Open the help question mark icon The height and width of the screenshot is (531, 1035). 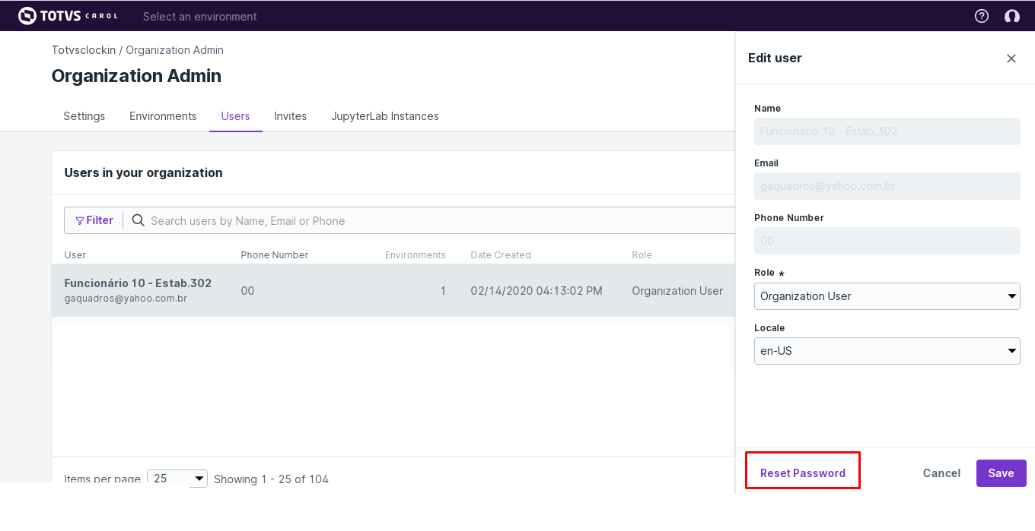pyautogui.click(x=982, y=16)
